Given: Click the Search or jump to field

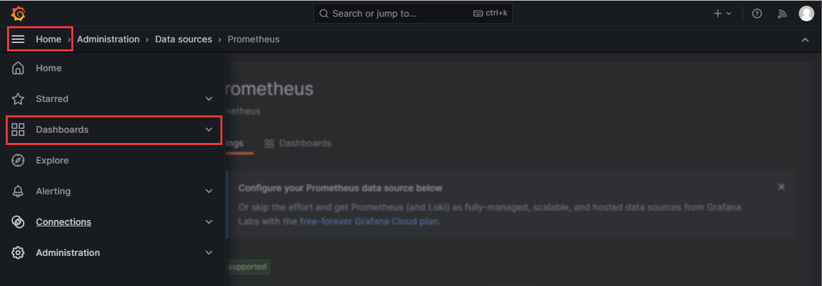Looking at the screenshot, I should (x=413, y=13).
